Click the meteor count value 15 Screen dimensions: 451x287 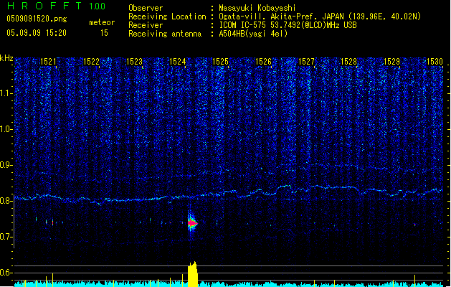(105, 33)
